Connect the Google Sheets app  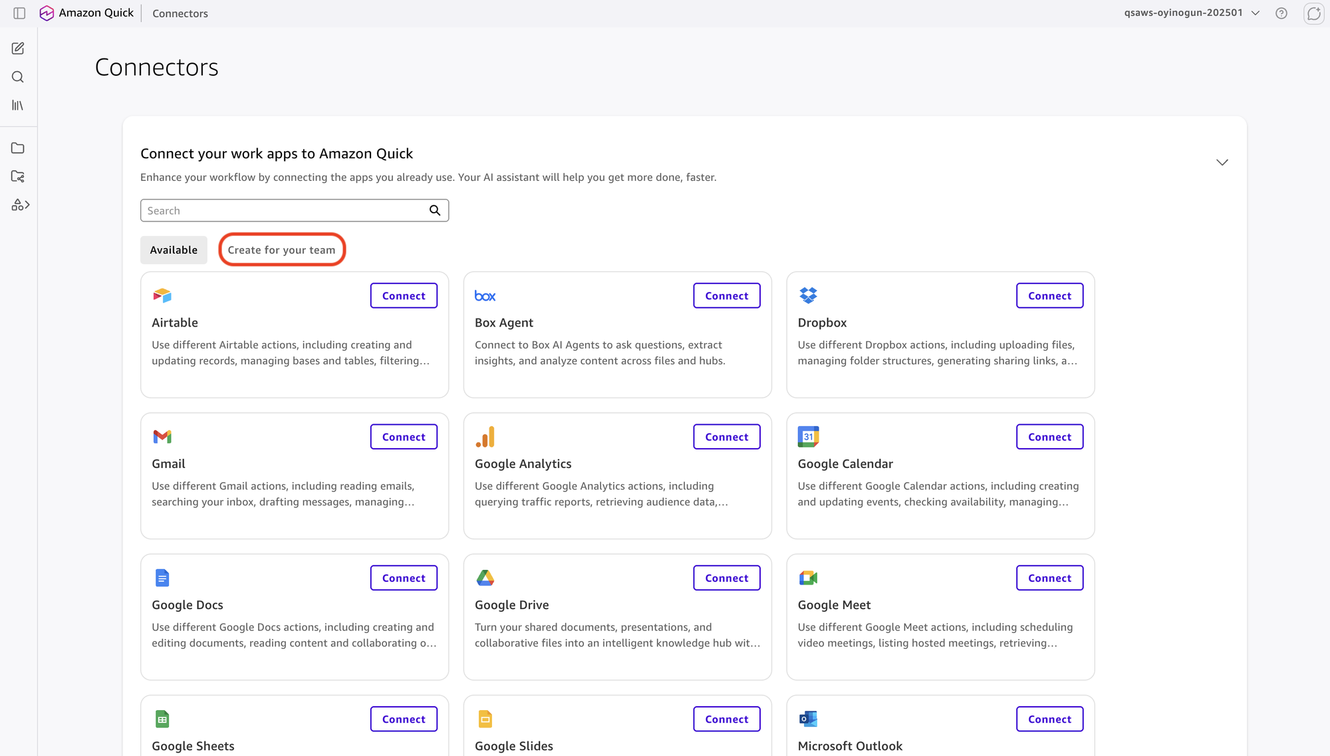404,719
